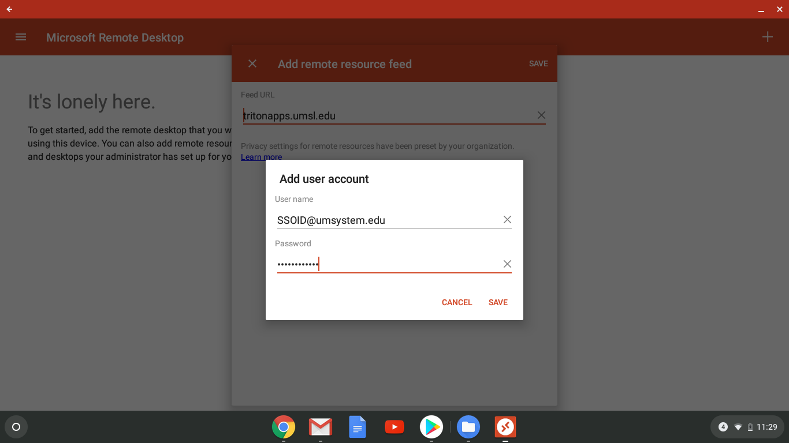Launch YouTube from the shelf
The height and width of the screenshot is (443, 789).
(394, 427)
